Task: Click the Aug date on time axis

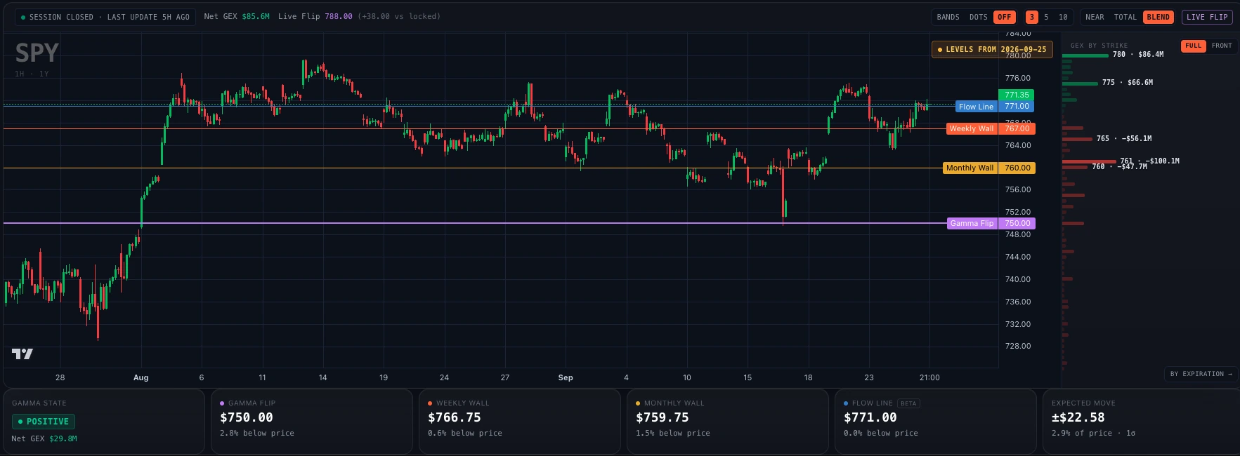Action: tap(141, 377)
